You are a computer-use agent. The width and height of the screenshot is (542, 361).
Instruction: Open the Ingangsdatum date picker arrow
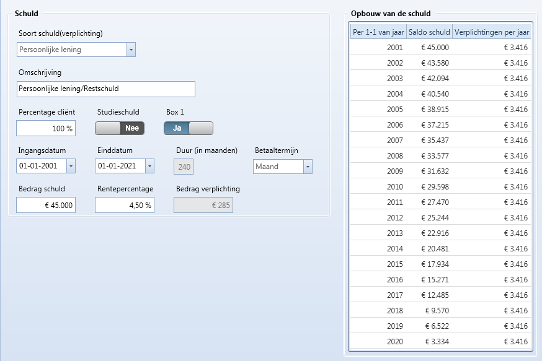[70, 167]
